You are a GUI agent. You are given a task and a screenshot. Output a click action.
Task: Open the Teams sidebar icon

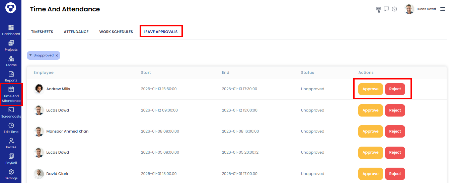click(11, 59)
